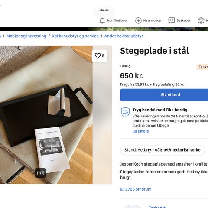
Task: Open Møbler og indretning breadcrumb
Action: 26,36
